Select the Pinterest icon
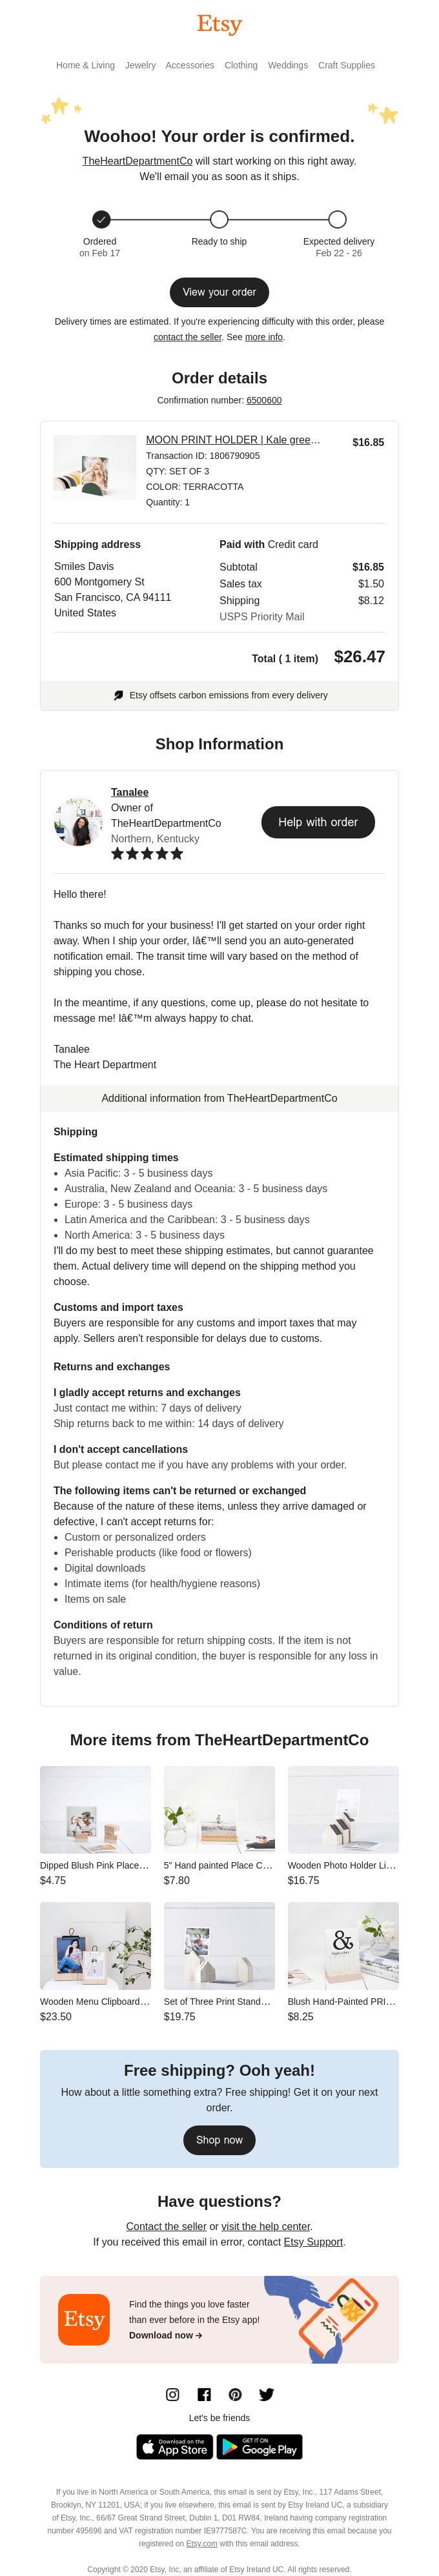This screenshot has width=439, height=2576. pyautogui.click(x=235, y=2394)
